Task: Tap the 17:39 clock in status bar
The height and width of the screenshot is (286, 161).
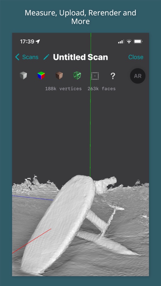Action: pyautogui.click(x=27, y=42)
